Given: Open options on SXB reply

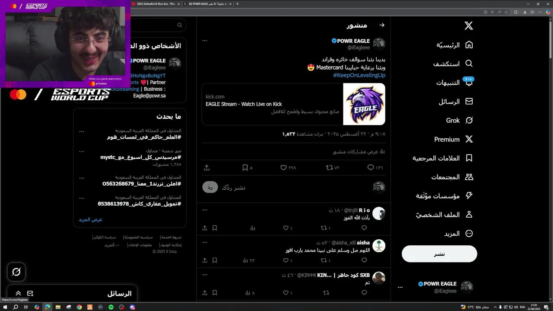Looking at the screenshot, I should (x=205, y=275).
